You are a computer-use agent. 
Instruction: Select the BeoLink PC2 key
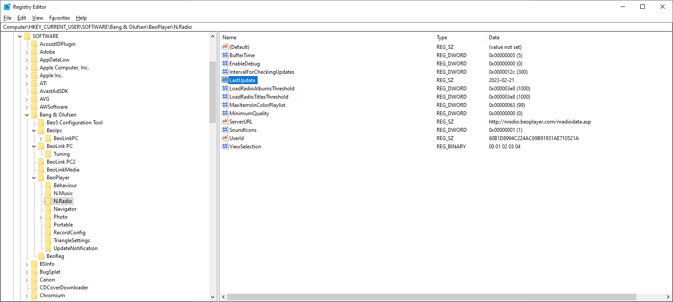[x=61, y=162]
